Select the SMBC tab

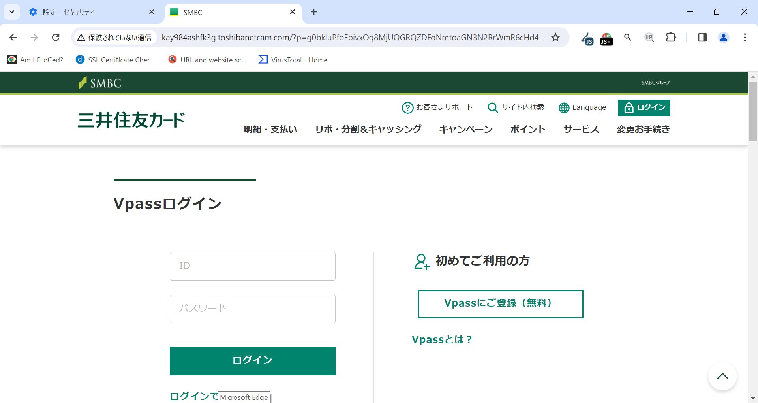click(233, 12)
